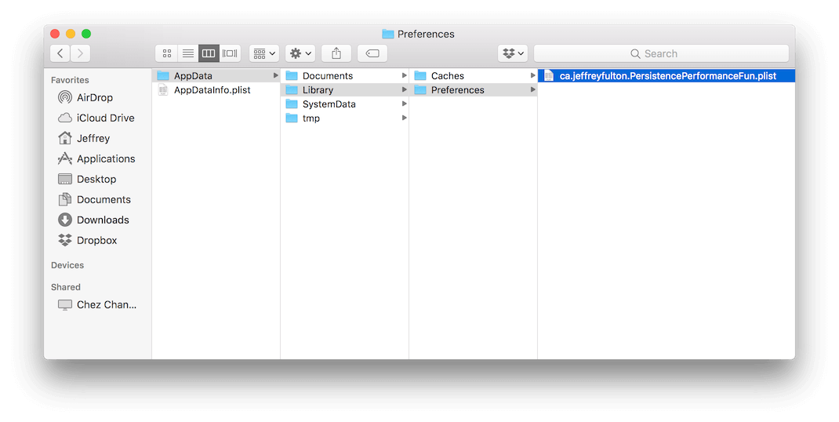Switch to Cover Flow view
Image resolution: width=839 pixels, height=422 pixels.
[230, 53]
